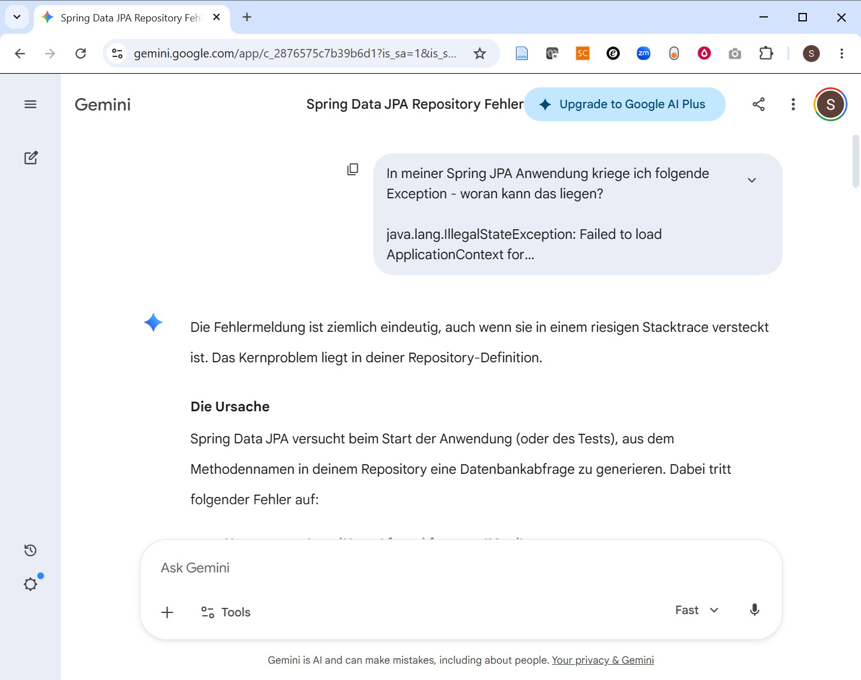Click the black circular extension icon
Image resolution: width=861 pixels, height=680 pixels.
point(613,54)
